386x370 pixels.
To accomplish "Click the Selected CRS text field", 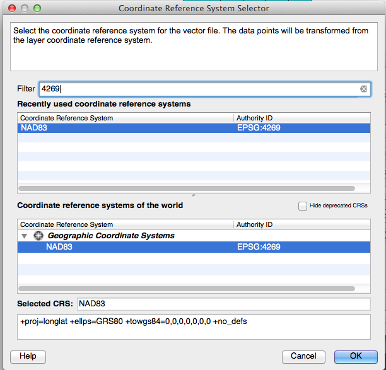I will point(223,304).
